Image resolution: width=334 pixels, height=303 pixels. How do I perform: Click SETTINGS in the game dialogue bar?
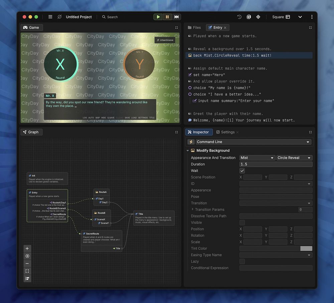pos(143,118)
